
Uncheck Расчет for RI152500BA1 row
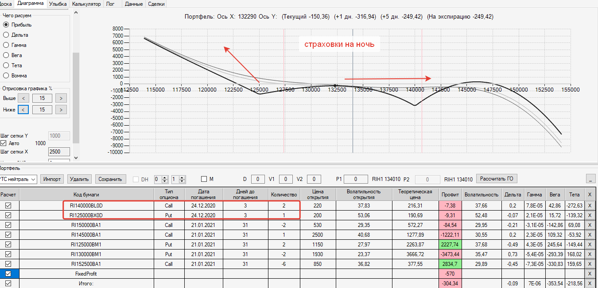tap(8, 264)
